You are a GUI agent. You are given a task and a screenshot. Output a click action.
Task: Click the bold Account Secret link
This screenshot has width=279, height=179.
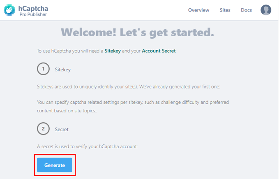point(159,51)
